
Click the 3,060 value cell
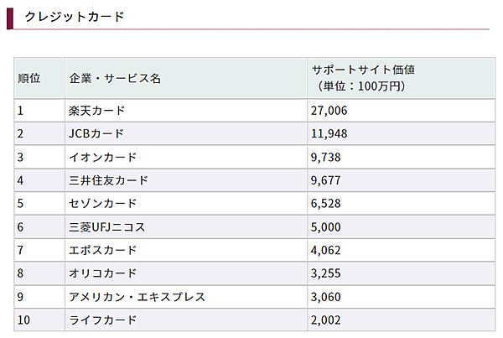pos(327,297)
